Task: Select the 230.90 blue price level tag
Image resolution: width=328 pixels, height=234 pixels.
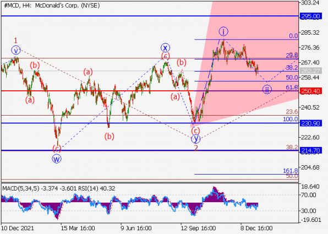Action: click(310, 123)
